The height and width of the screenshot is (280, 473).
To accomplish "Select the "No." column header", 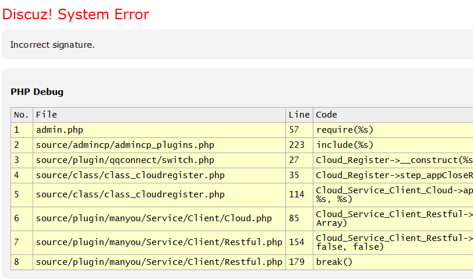I will pos(22,115).
